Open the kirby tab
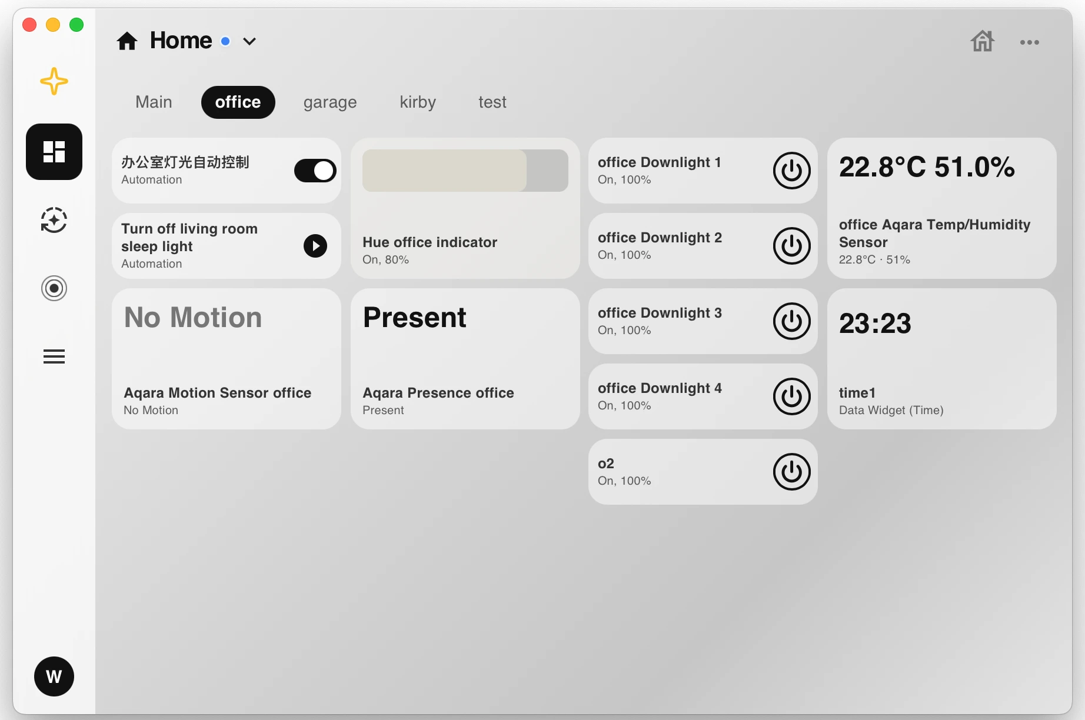This screenshot has height=720, width=1085. point(418,102)
